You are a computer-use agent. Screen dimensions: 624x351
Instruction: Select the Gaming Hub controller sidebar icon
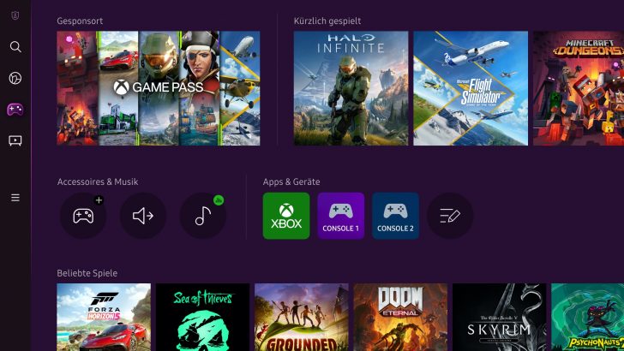15,110
